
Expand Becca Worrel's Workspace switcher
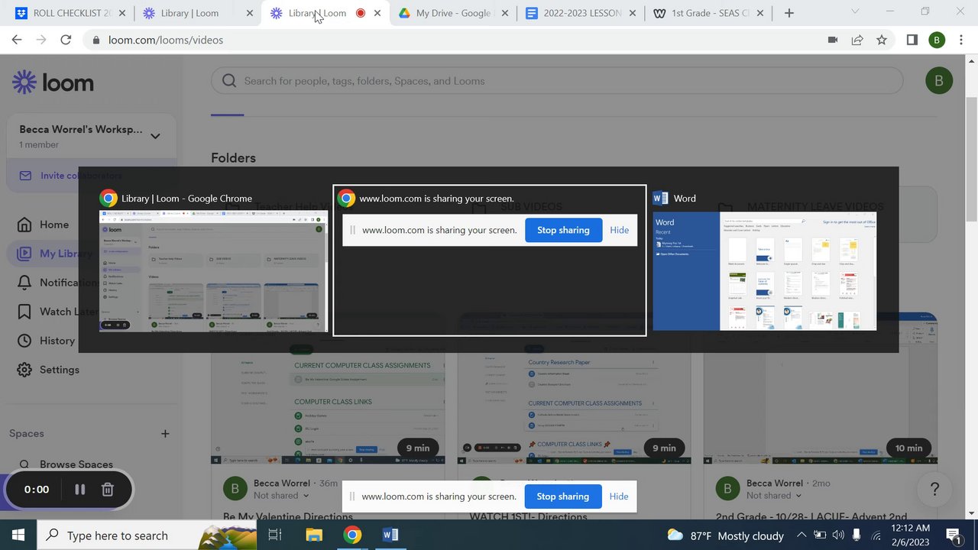91,135
